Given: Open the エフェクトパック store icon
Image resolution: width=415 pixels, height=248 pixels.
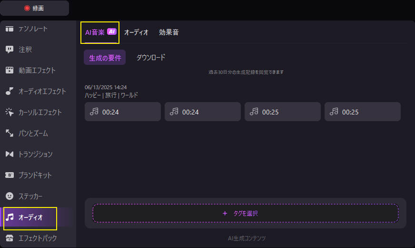Looking at the screenshot, I should tap(10, 238).
